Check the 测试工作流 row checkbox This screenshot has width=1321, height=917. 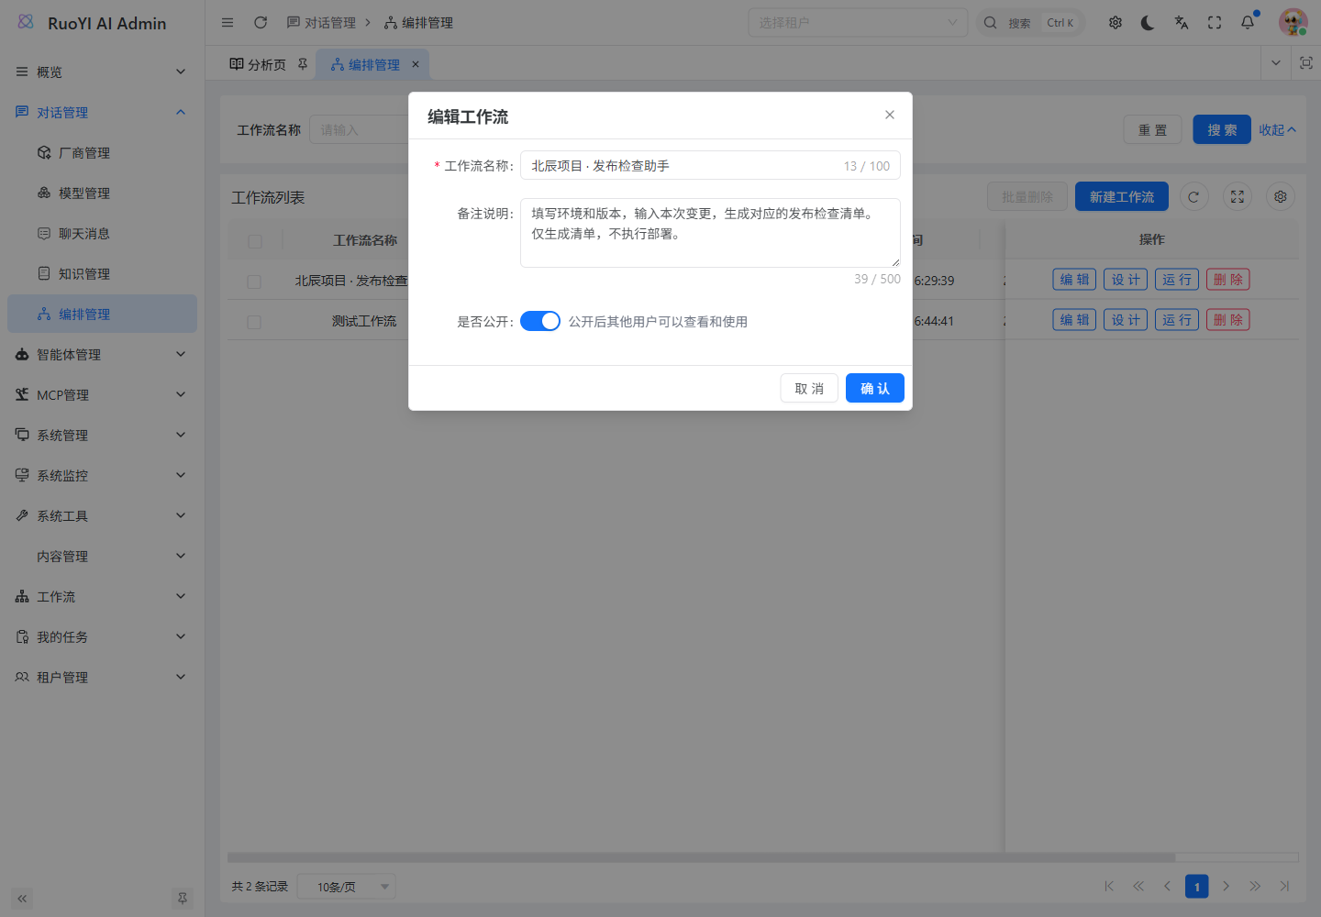point(254,322)
